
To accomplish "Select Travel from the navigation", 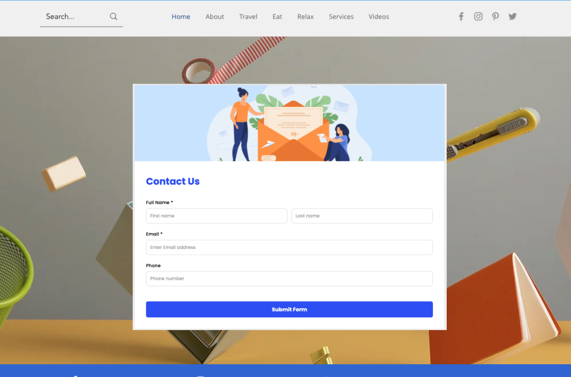I will point(248,17).
